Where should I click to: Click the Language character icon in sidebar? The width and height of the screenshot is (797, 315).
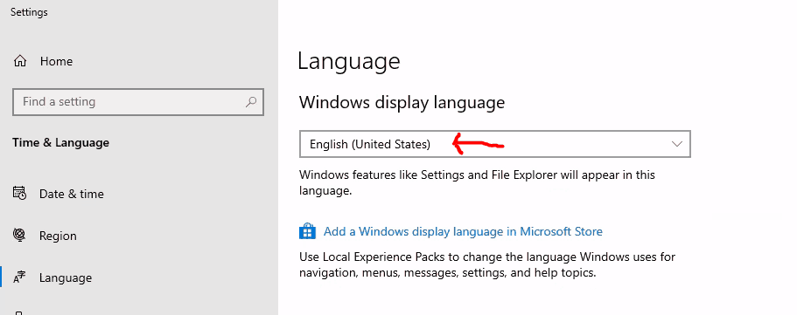[19, 277]
